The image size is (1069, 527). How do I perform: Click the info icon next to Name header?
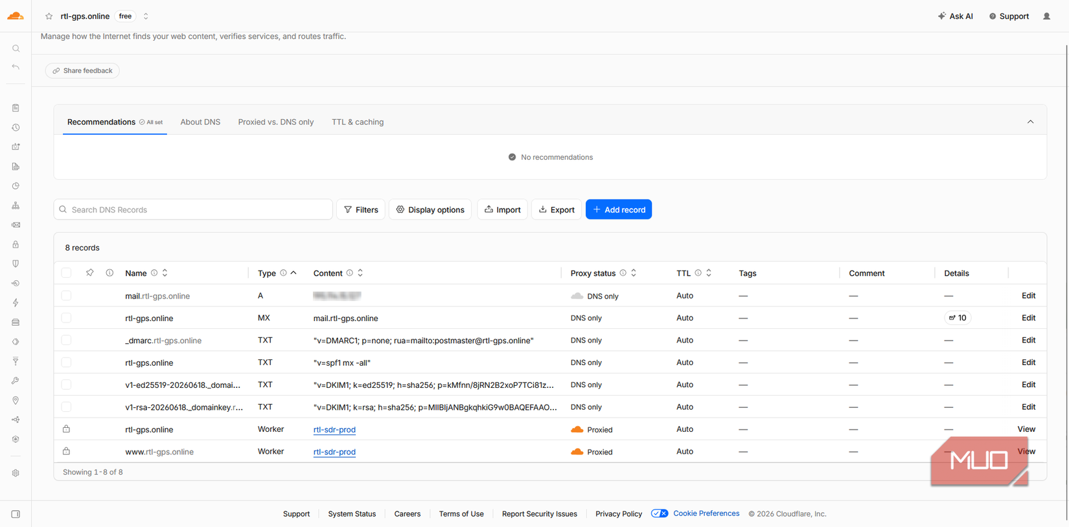coord(154,273)
